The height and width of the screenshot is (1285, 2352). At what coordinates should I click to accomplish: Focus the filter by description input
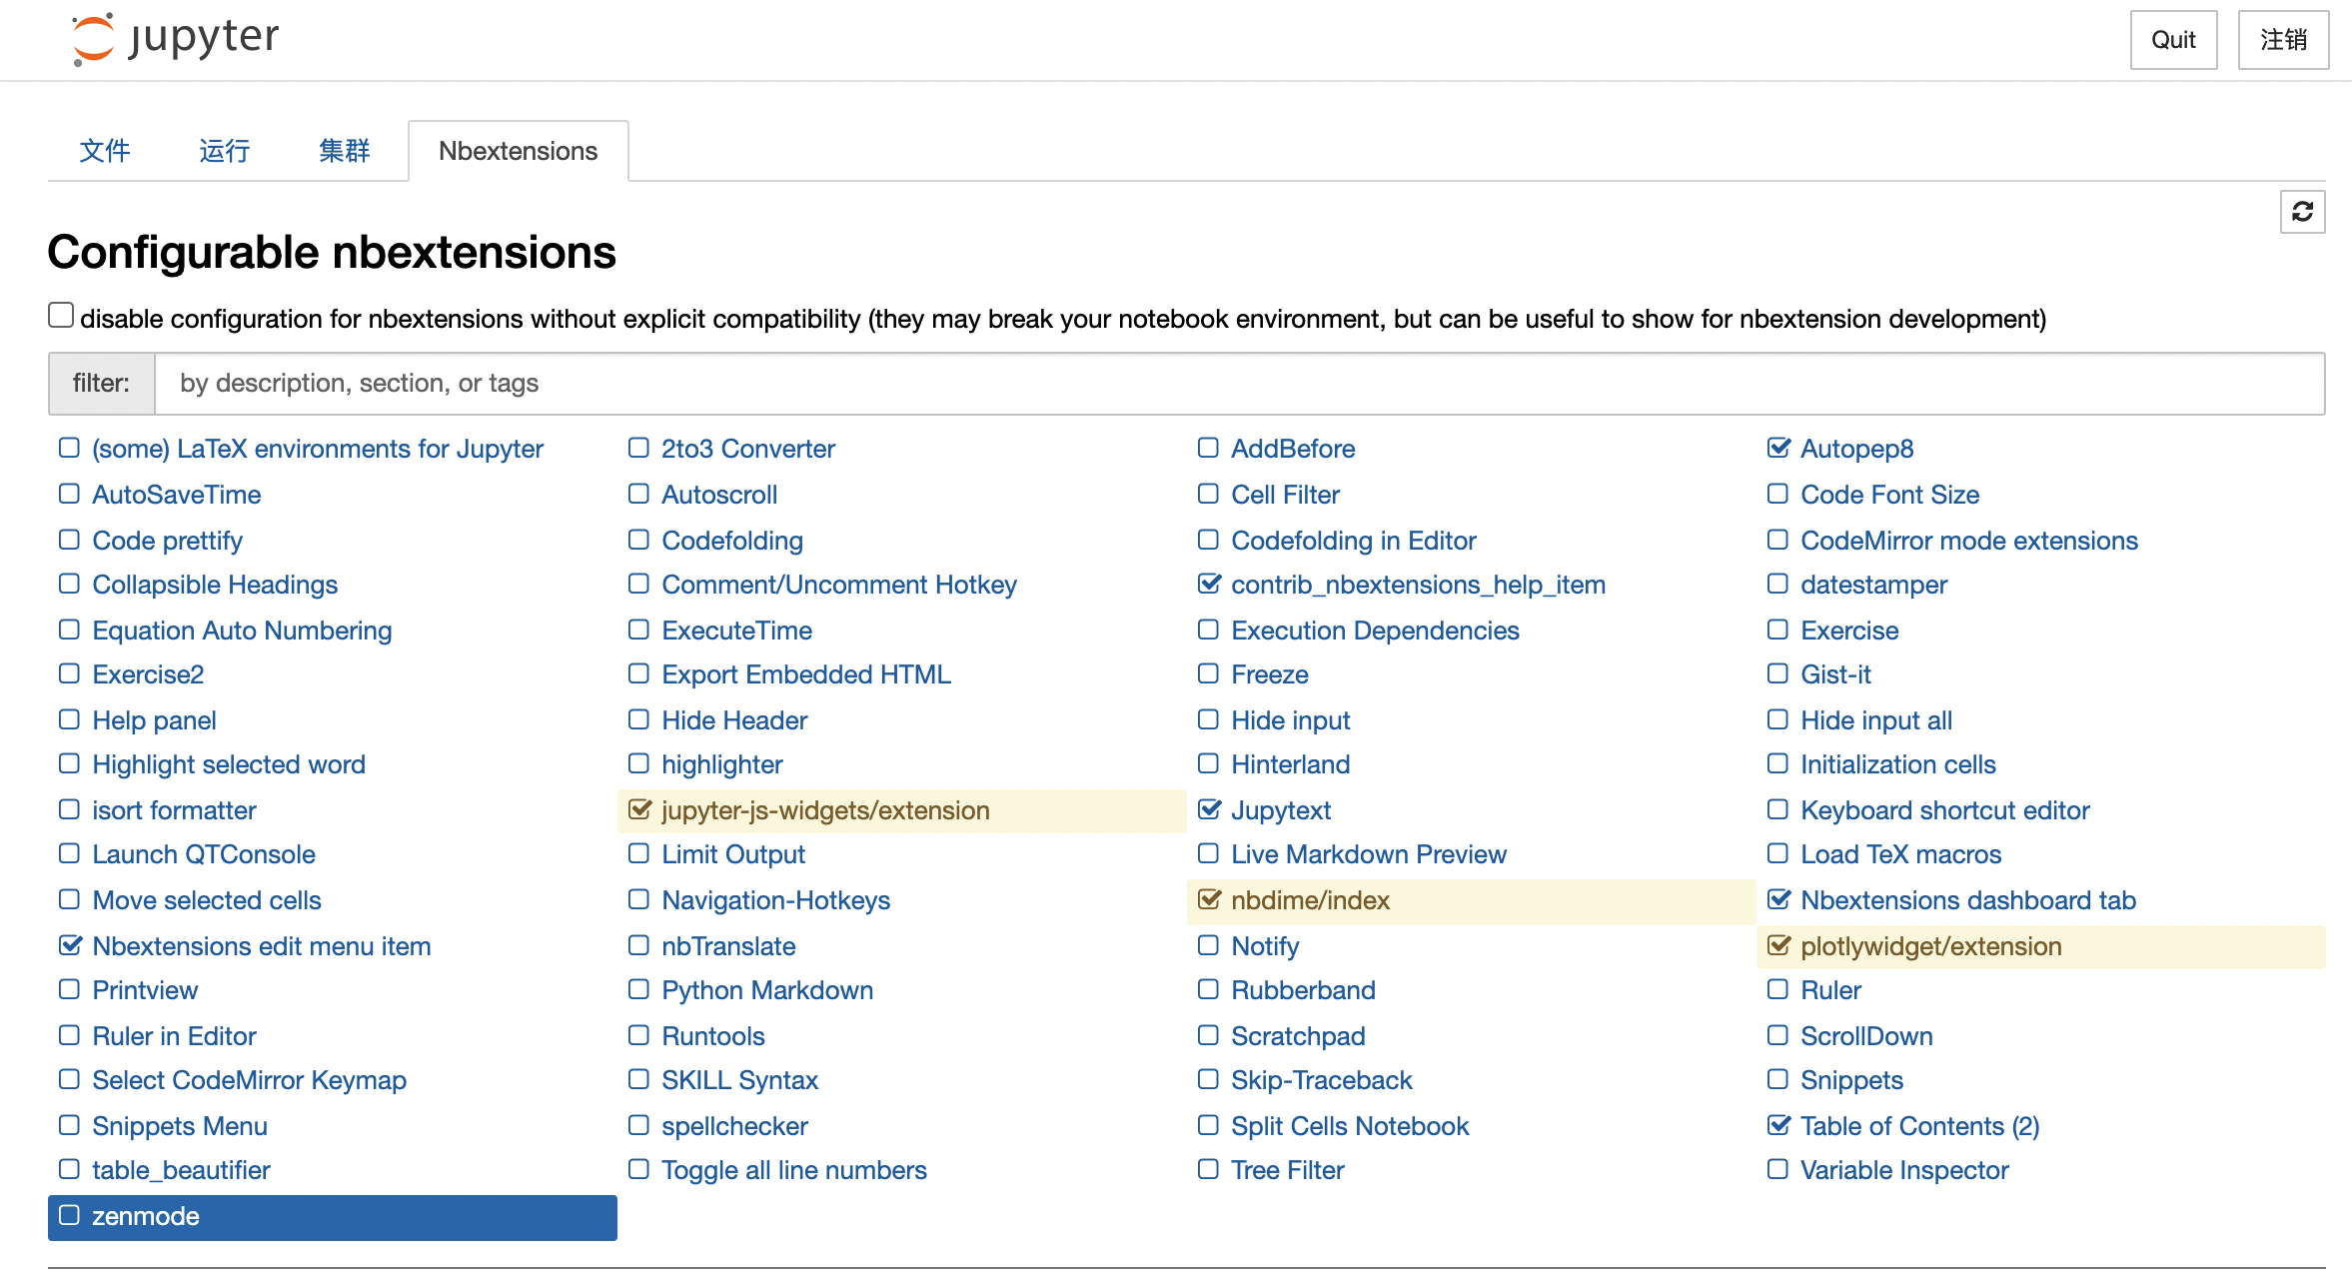[1239, 384]
